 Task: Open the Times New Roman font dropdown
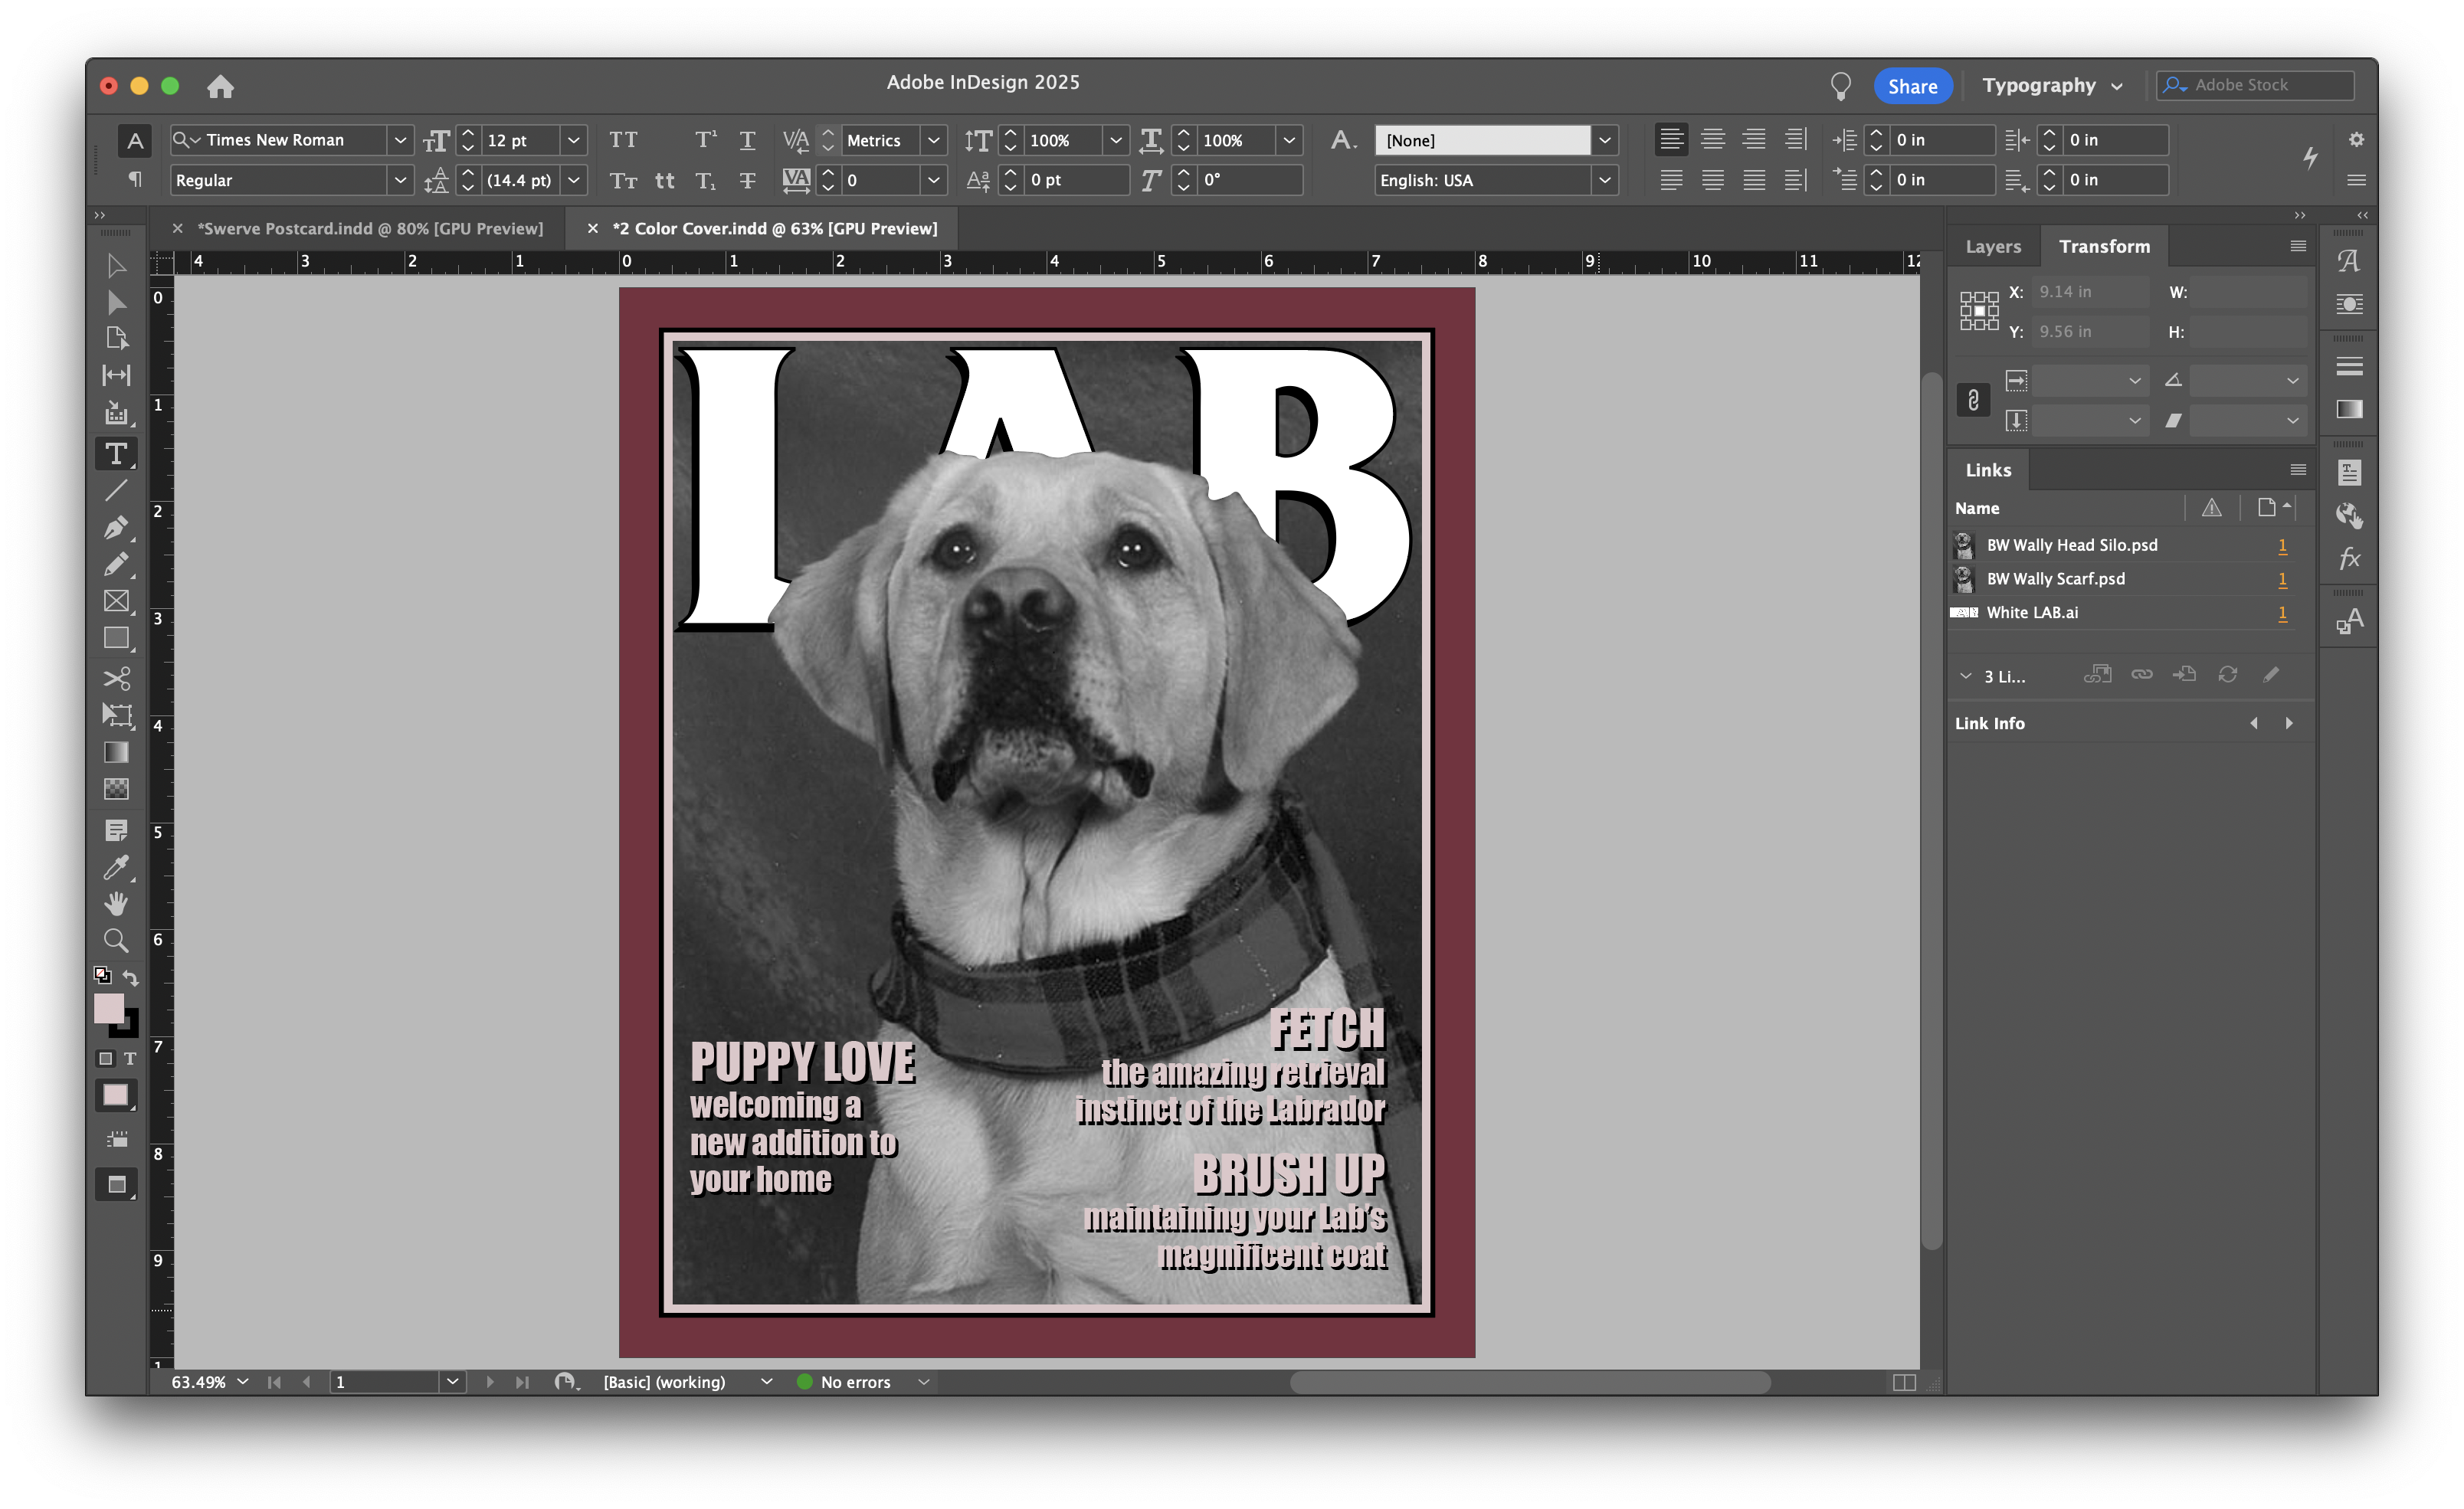click(x=399, y=140)
